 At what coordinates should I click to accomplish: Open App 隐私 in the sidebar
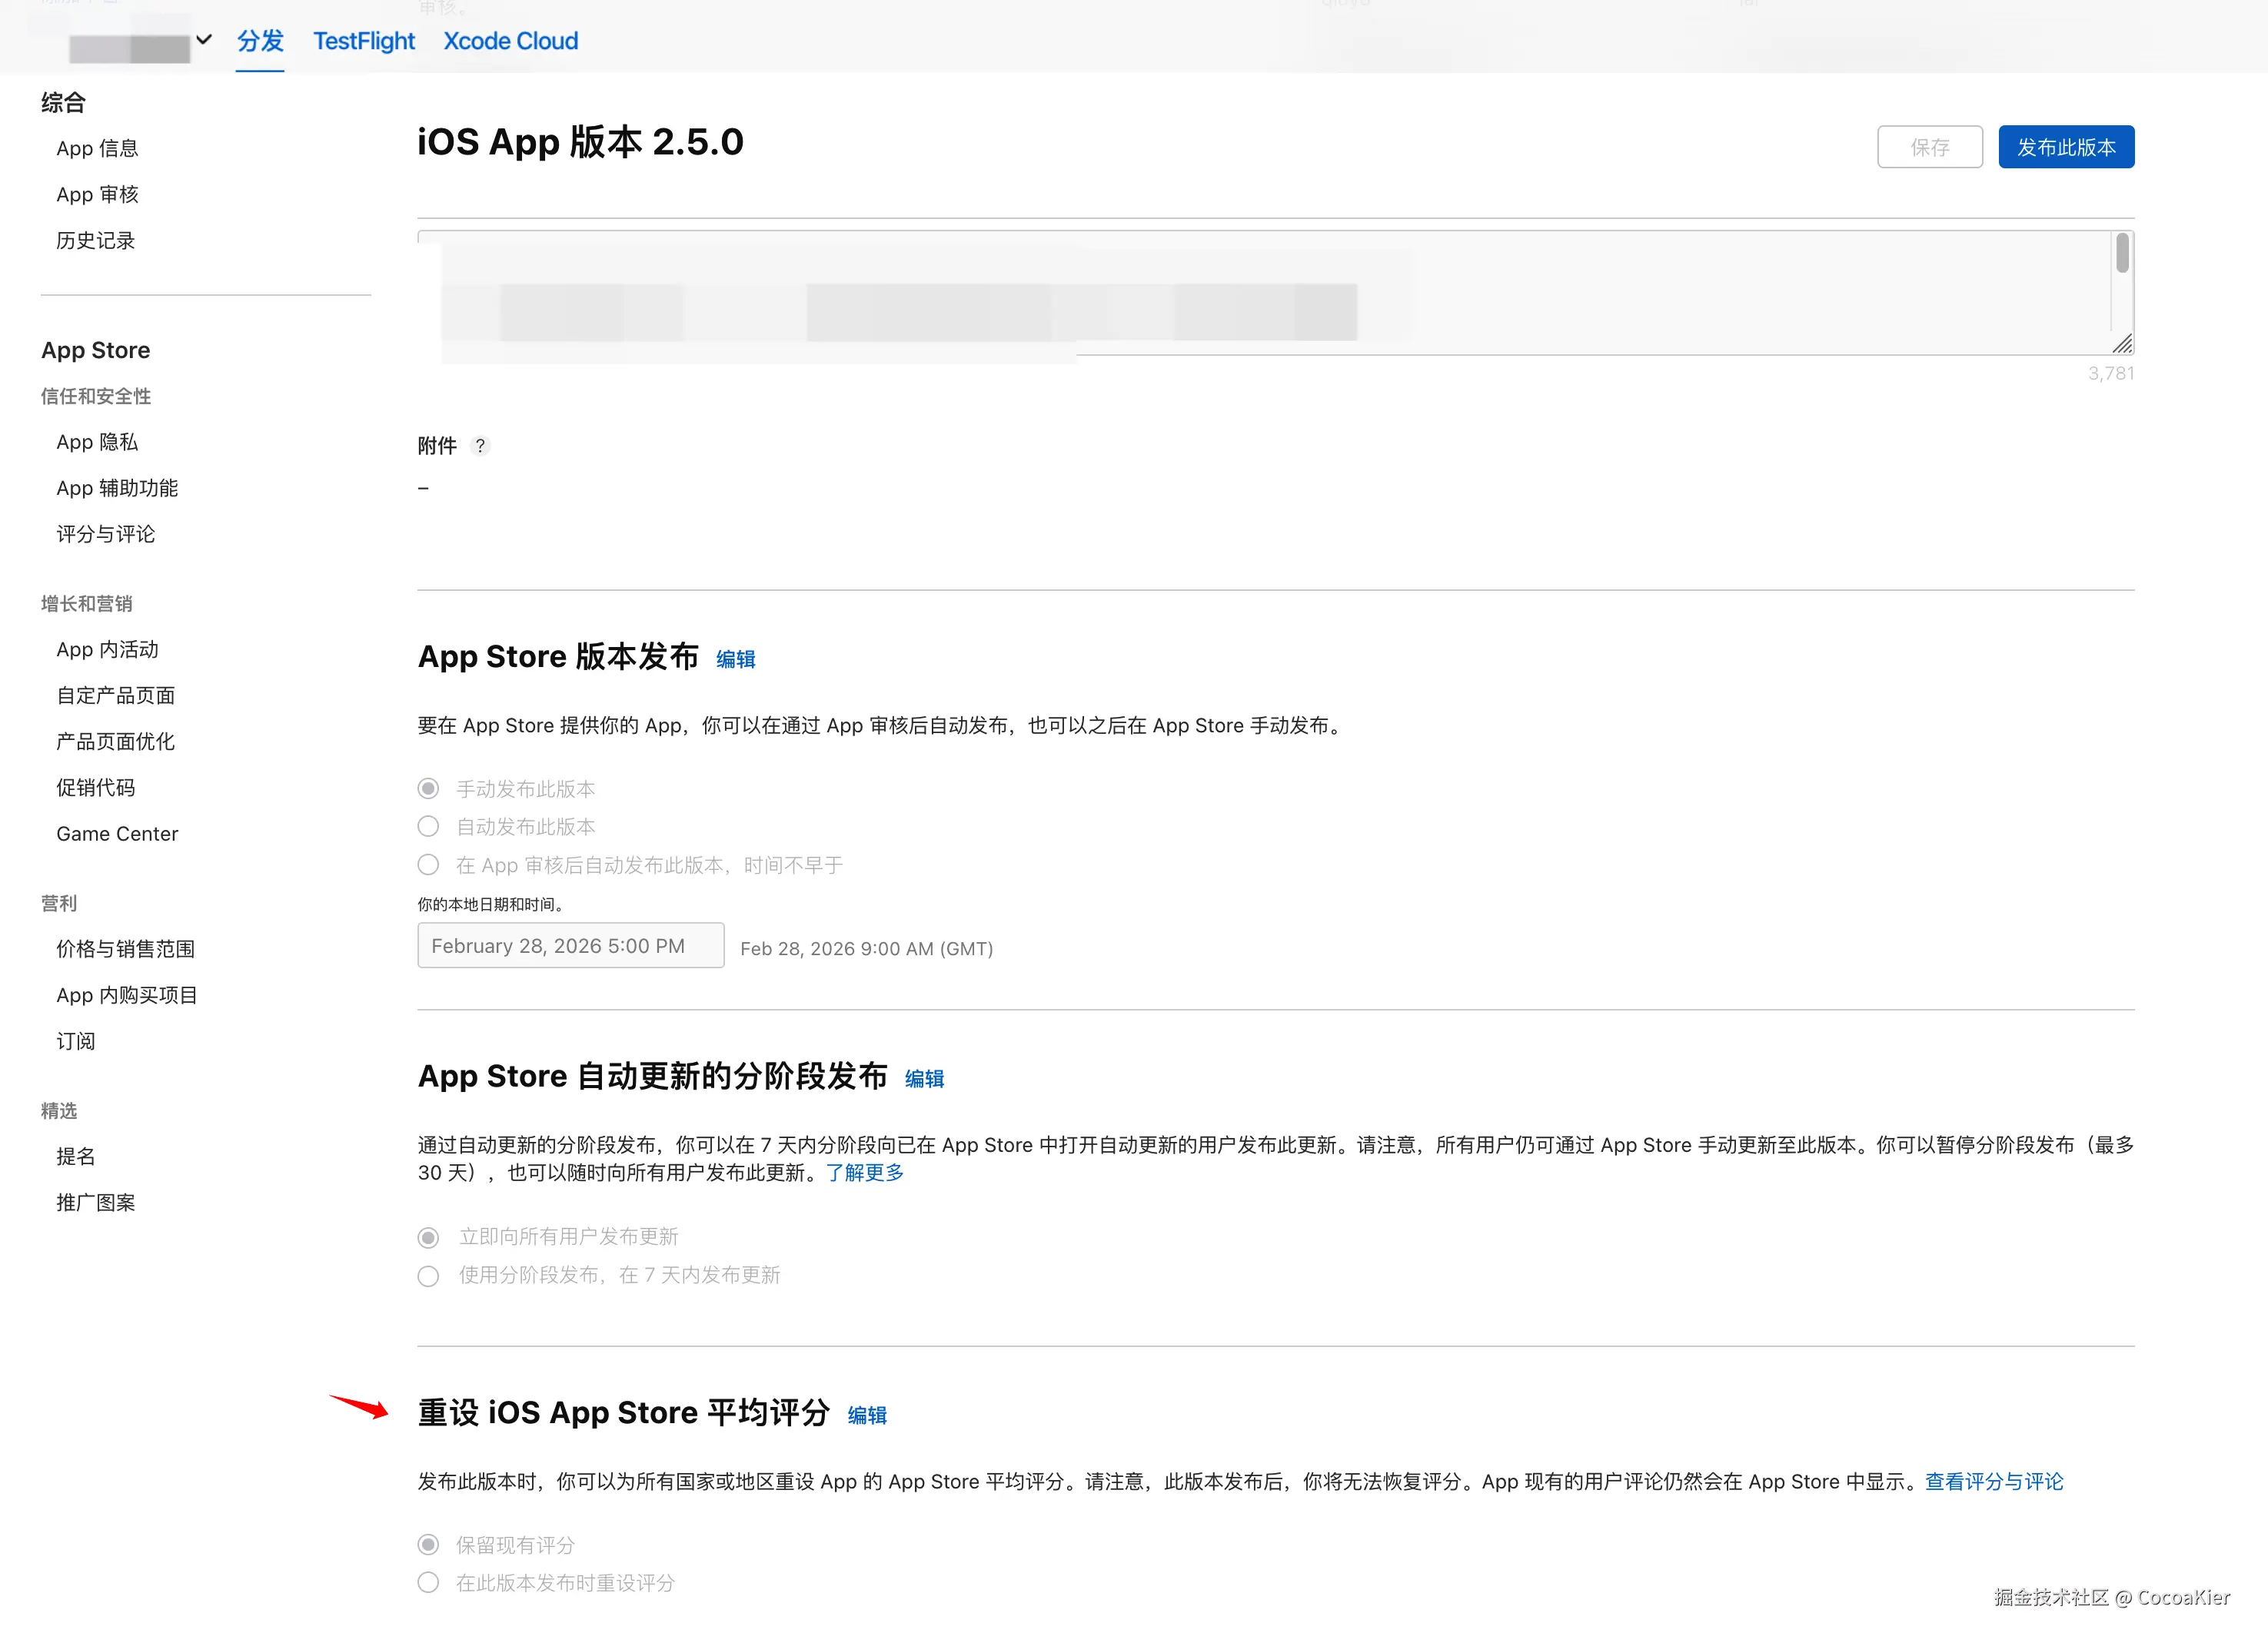point(96,441)
